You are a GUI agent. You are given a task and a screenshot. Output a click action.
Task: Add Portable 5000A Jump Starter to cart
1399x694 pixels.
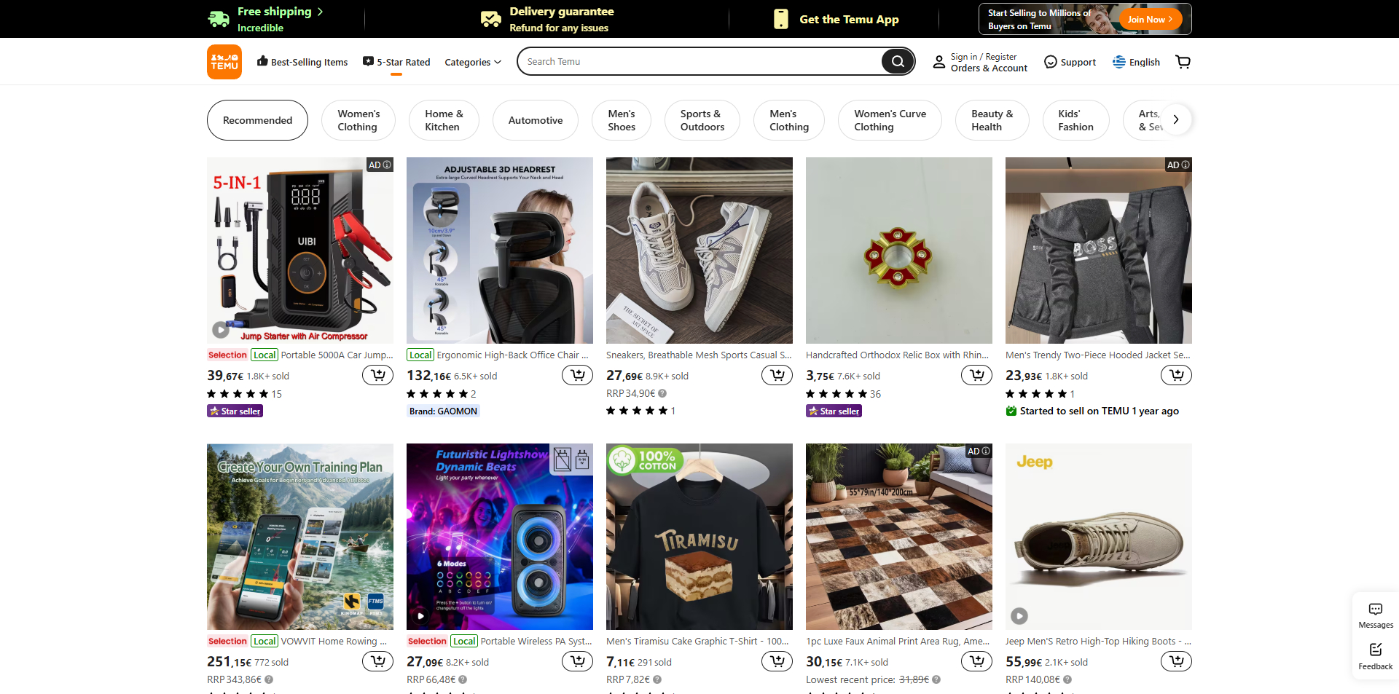point(378,375)
